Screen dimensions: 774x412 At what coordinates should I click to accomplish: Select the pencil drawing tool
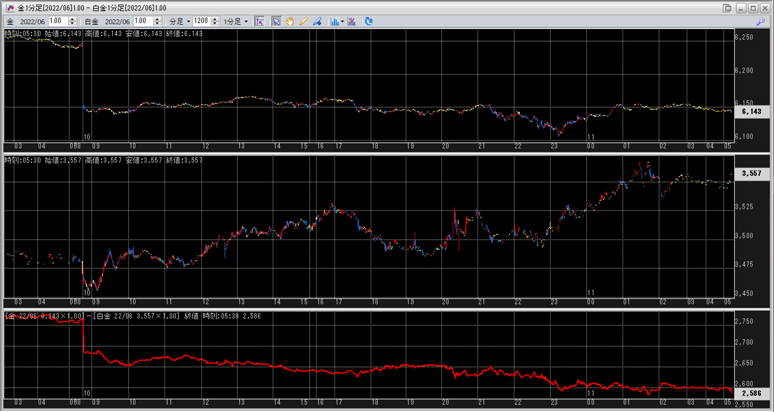(304, 21)
